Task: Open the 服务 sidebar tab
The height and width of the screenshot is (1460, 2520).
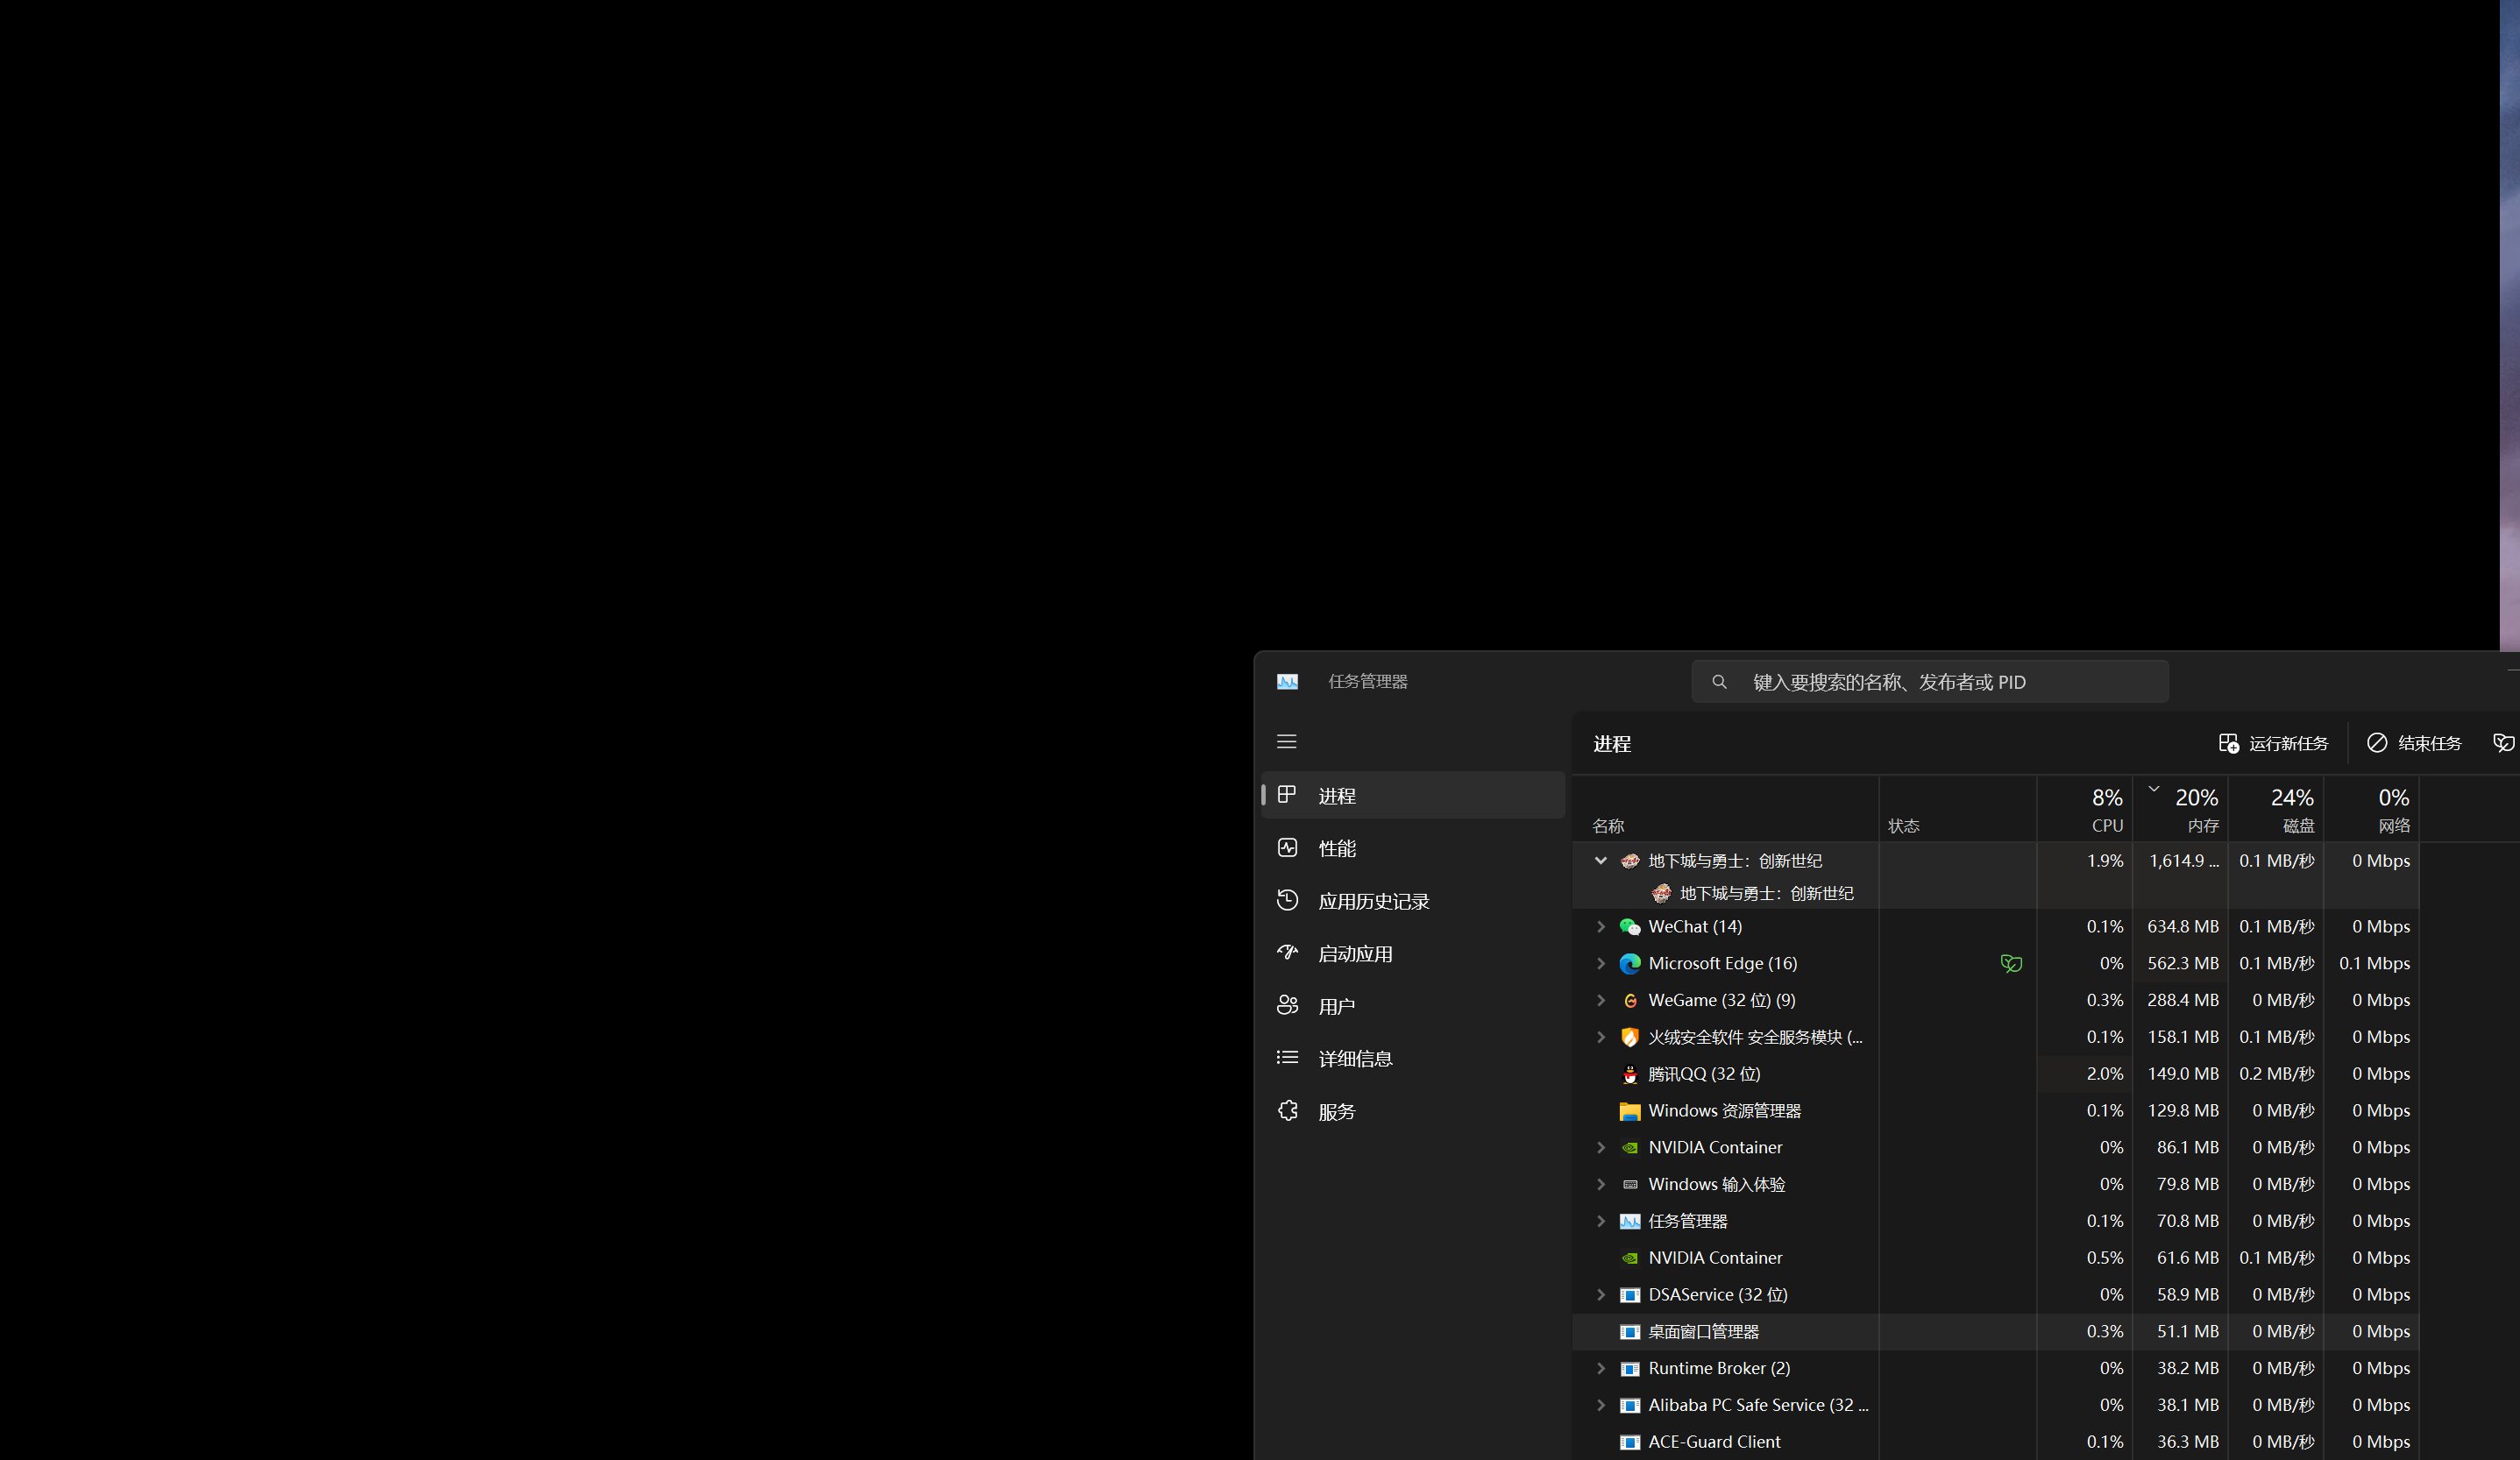Action: (1413, 1111)
